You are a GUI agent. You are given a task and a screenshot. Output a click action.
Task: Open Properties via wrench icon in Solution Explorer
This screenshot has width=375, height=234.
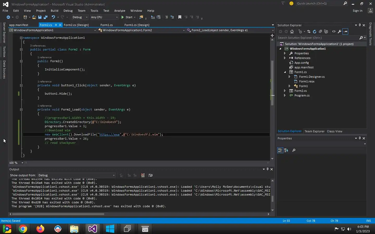[340, 31]
